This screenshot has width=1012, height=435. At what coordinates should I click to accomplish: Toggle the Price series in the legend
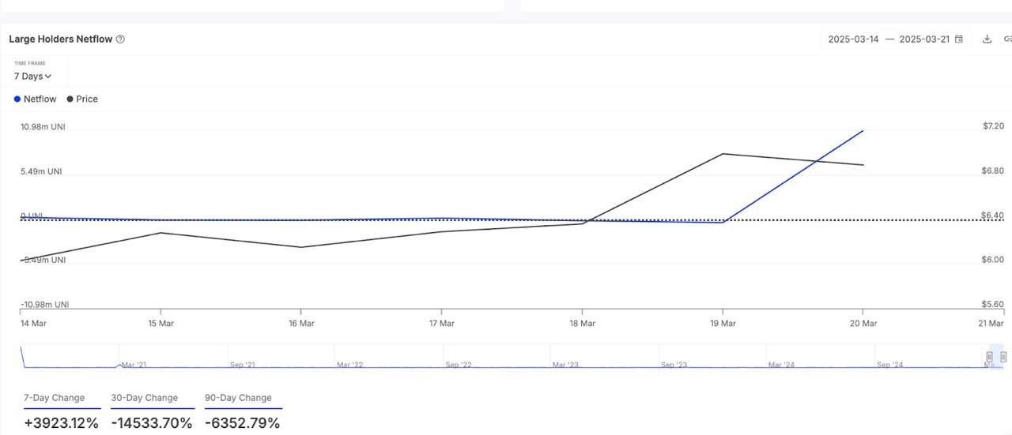click(82, 99)
